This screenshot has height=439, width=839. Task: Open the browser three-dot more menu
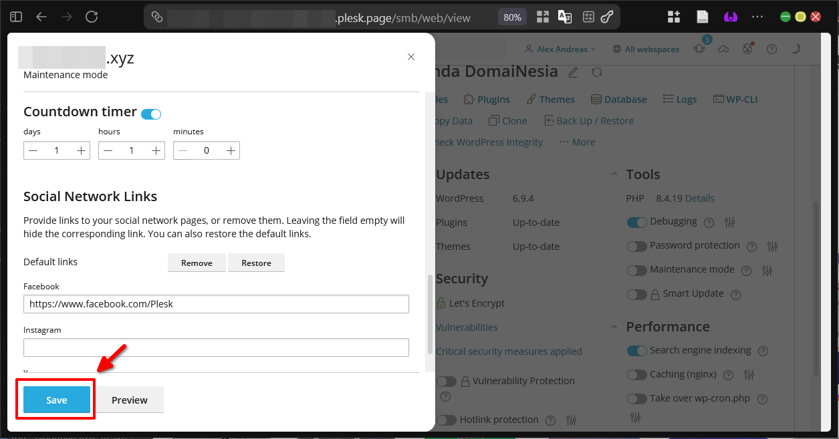(757, 17)
